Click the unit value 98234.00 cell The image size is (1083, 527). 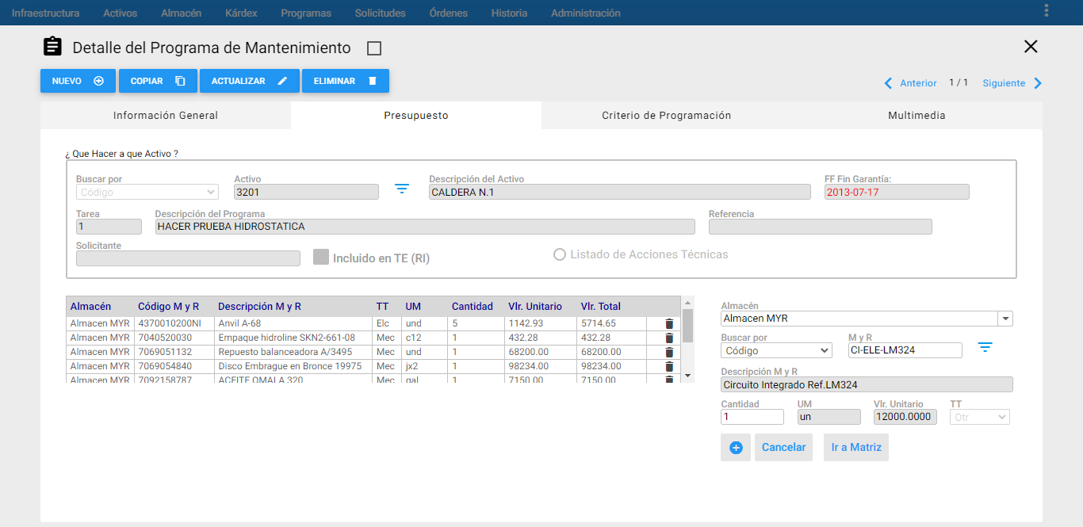pyautogui.click(x=540, y=367)
